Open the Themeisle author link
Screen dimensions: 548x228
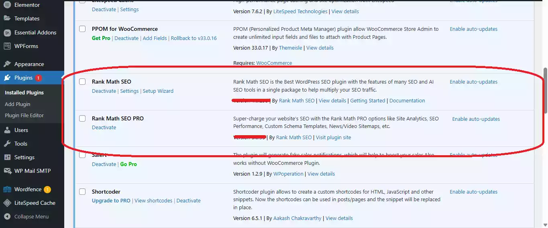click(291, 48)
